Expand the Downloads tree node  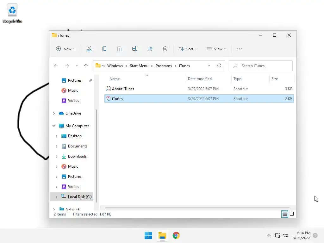tap(56, 156)
